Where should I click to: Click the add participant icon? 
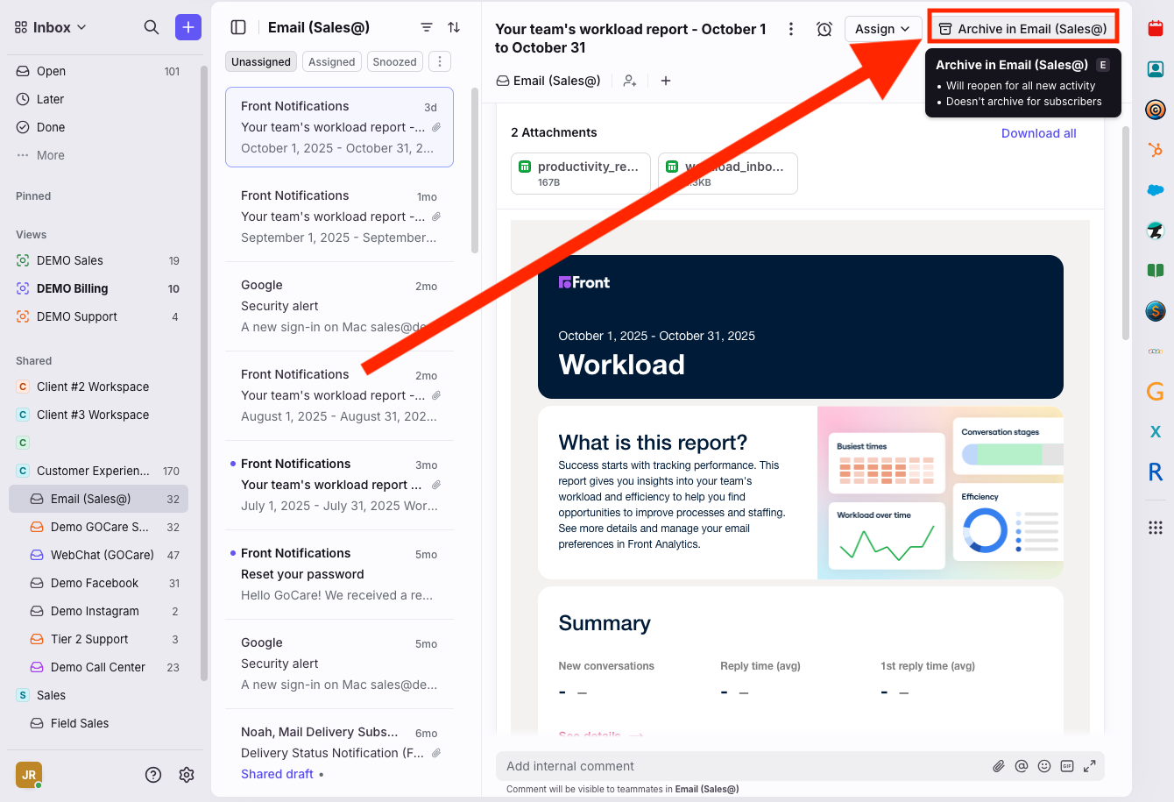(630, 81)
